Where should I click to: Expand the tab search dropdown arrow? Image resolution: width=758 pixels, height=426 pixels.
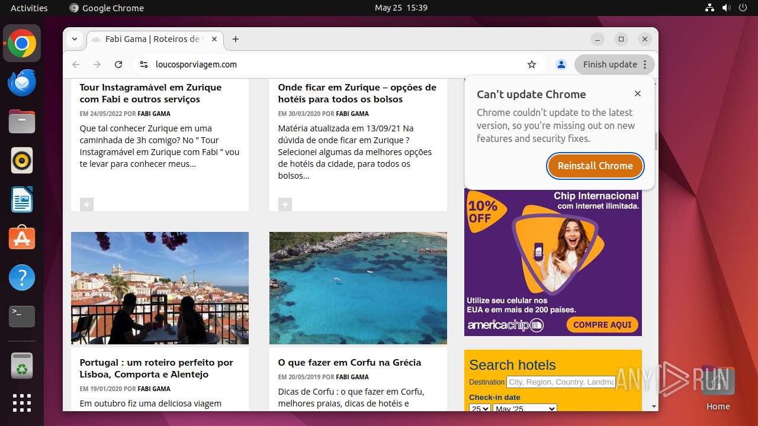click(x=75, y=39)
